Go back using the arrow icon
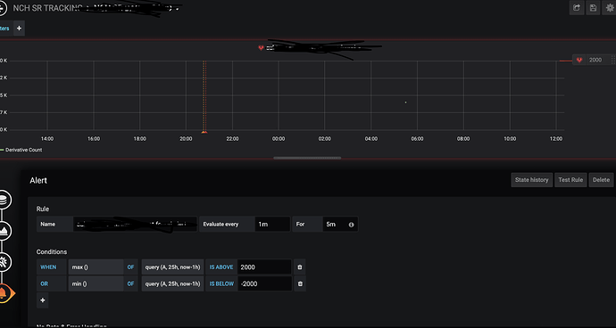Screen dimensions: 616x328 2,8
